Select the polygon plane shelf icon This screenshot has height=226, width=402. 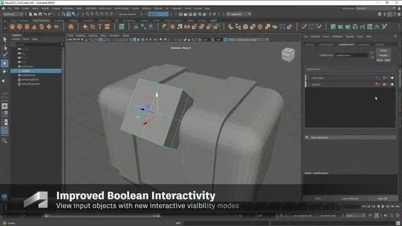[x=49, y=26]
